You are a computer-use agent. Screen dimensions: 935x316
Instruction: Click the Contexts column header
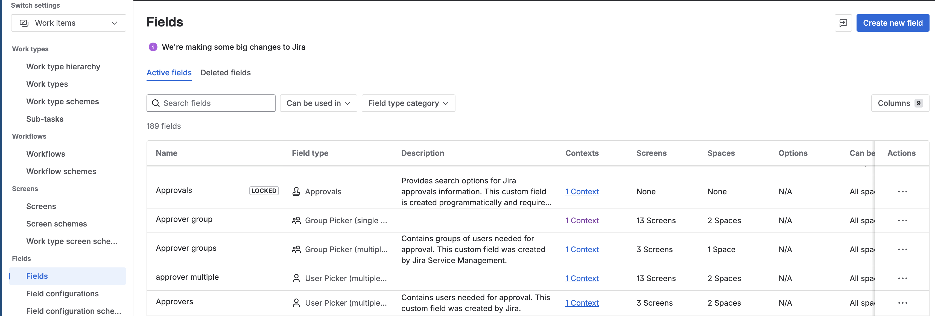(x=582, y=153)
